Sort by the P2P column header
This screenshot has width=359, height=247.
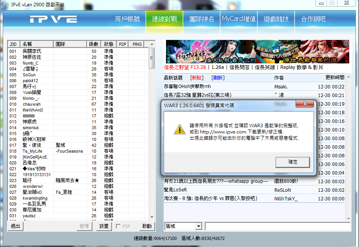(x=123, y=44)
